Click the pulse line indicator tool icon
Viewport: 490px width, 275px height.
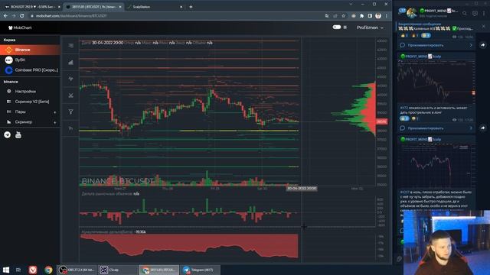(x=71, y=79)
